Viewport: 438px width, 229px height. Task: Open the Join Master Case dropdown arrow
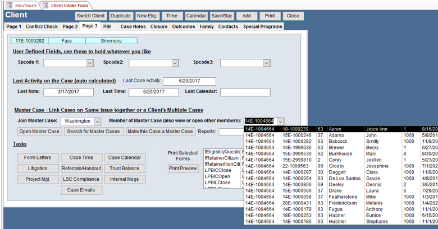(97, 121)
